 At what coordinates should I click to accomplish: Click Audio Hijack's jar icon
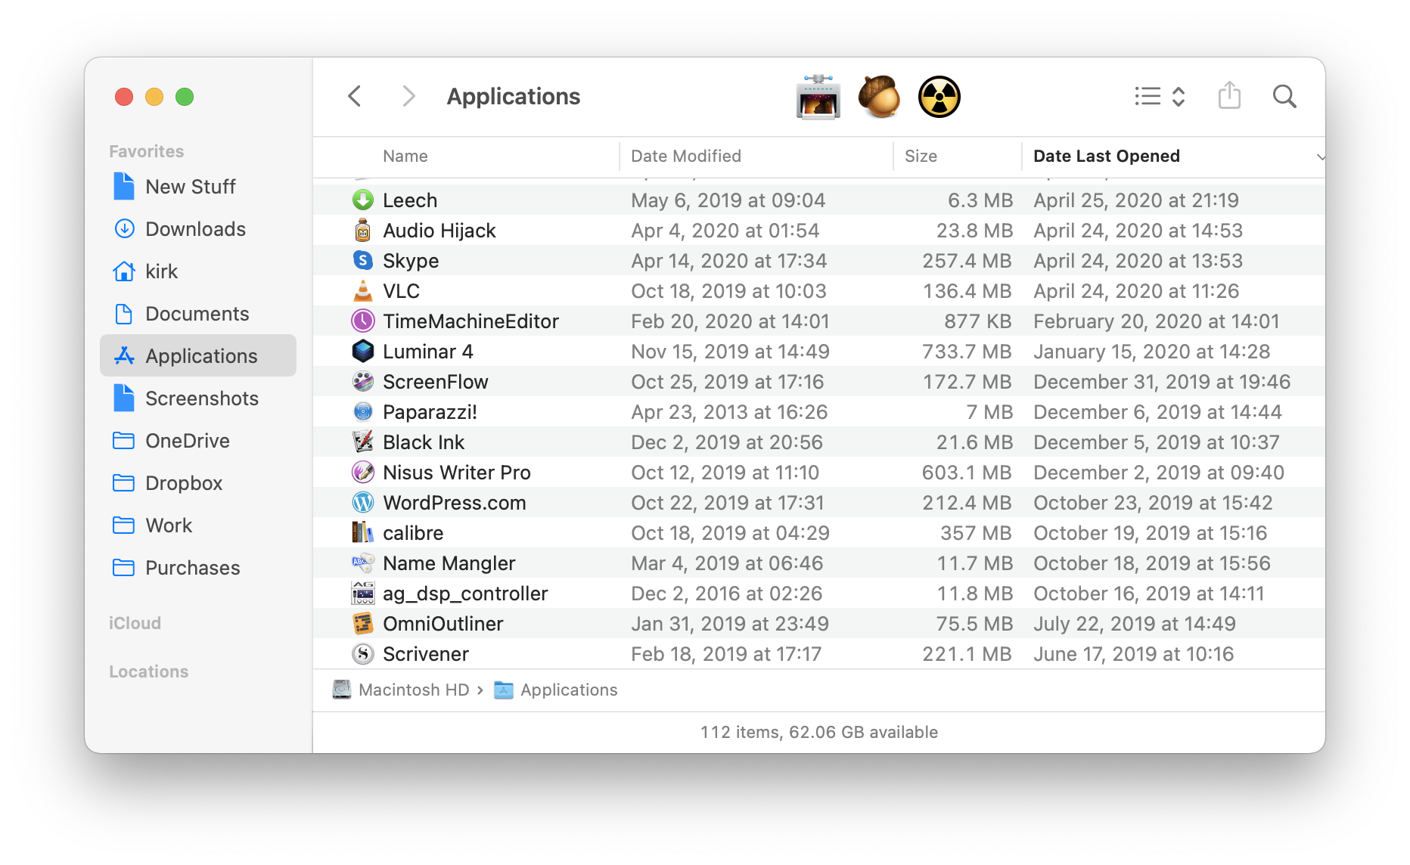coord(363,230)
